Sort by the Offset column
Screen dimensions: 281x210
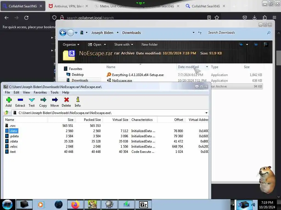(x=171, y=120)
